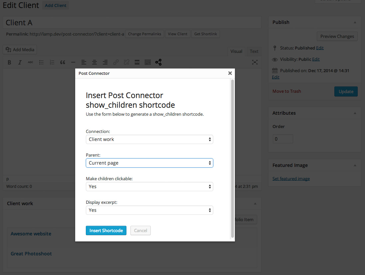The image size is (365, 275).
Task: Click the Order number field
Action: click(x=282, y=139)
